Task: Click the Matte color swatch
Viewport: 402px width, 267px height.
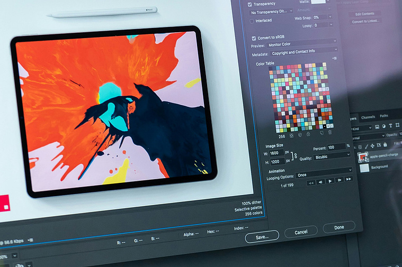Action: (x=318, y=1)
